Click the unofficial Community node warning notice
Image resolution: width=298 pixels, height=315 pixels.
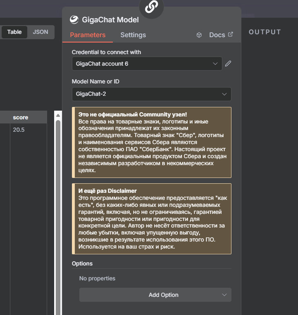(151, 142)
